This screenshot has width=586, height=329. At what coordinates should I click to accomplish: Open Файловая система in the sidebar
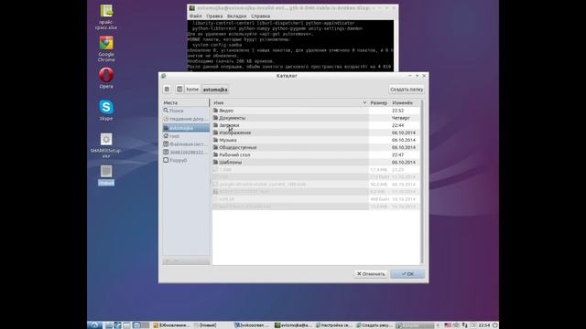[x=186, y=144]
